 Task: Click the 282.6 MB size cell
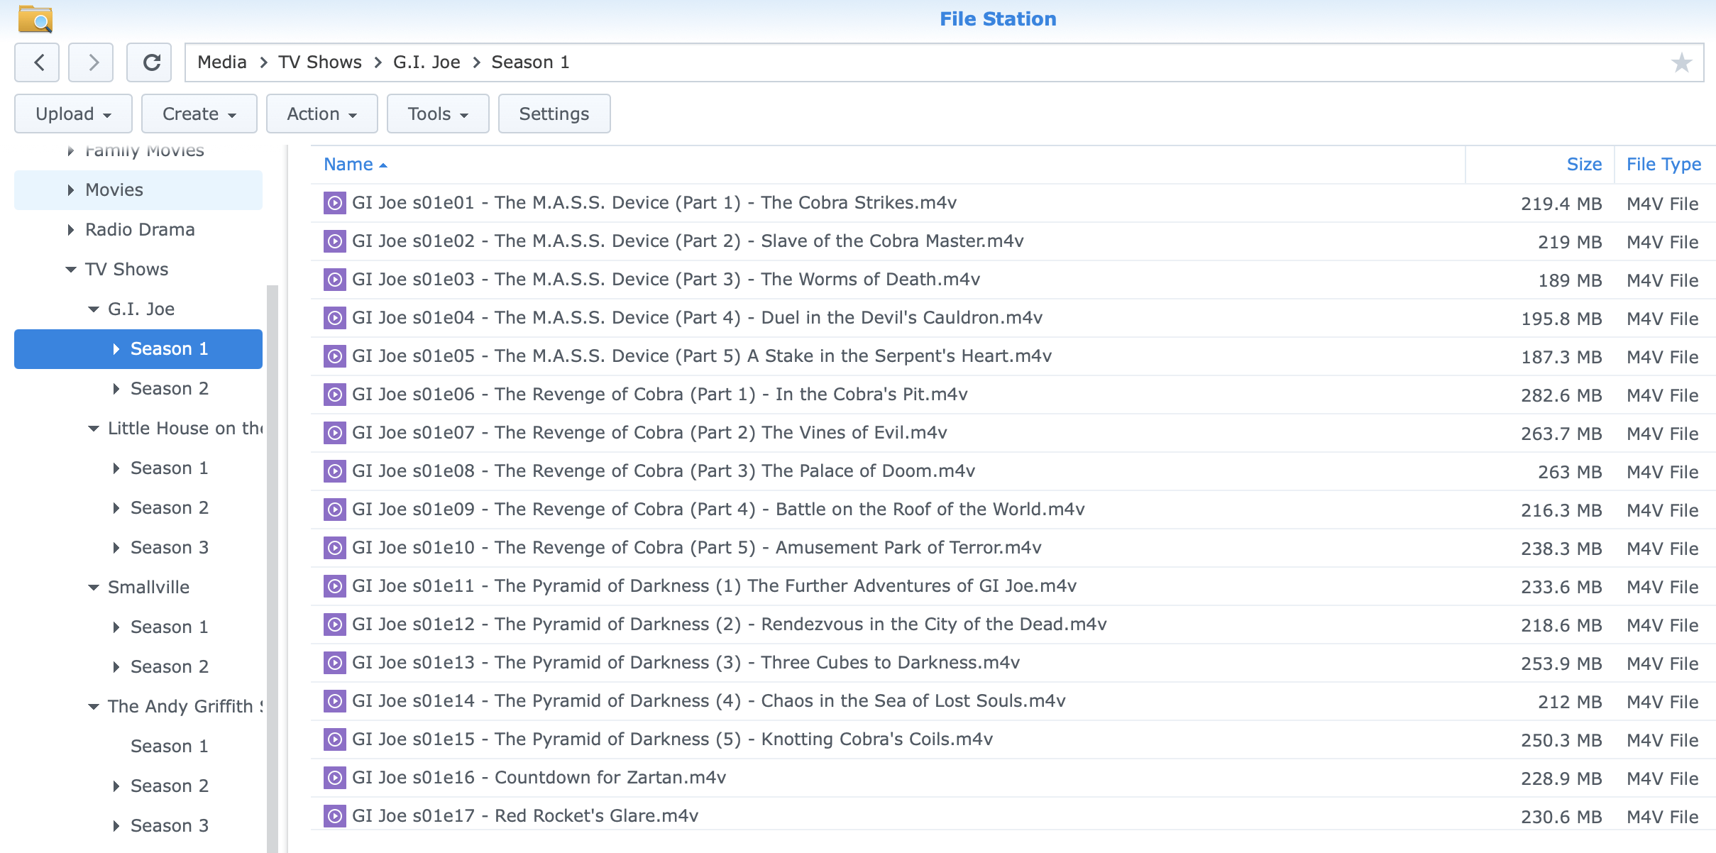point(1561,395)
